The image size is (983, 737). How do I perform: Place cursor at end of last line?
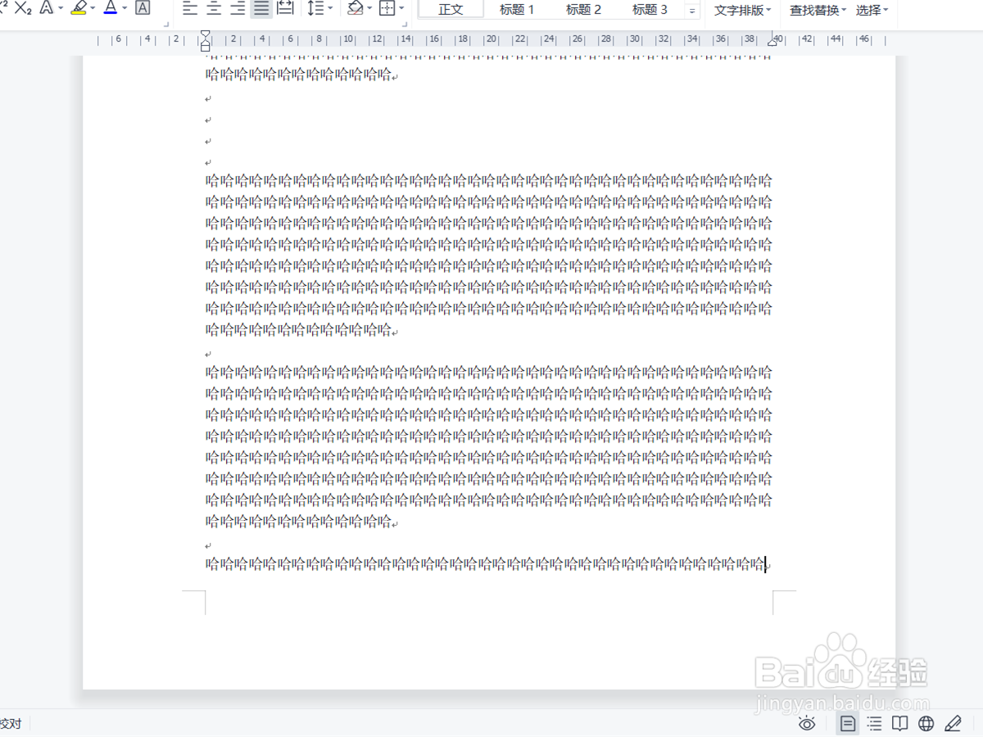766,563
